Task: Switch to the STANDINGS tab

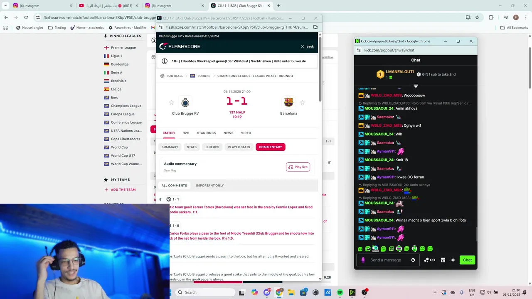Action: pos(206,133)
